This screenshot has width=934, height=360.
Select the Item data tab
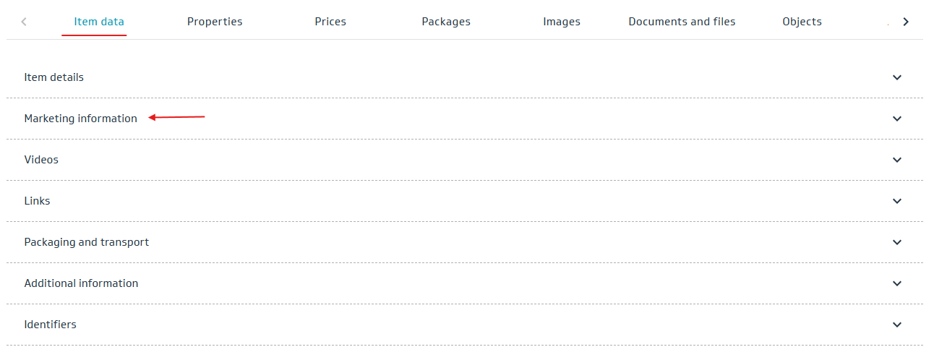coord(99,22)
